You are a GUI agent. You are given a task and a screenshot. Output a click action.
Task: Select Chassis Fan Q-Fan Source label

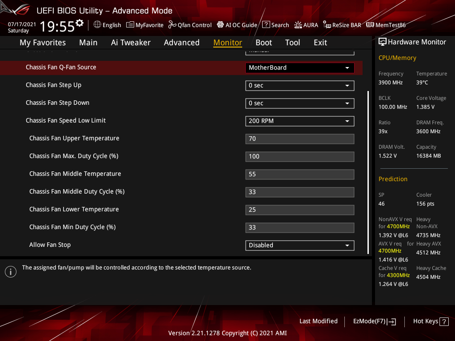[x=61, y=67]
